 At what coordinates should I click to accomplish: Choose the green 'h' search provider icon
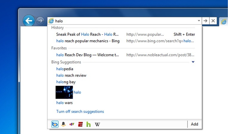89,124
